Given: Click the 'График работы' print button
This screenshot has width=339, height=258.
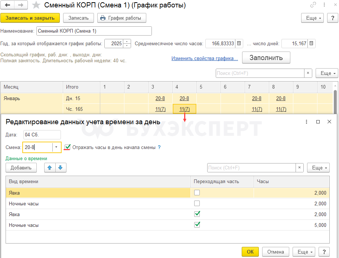Looking at the screenshot, I should tap(122, 18).
